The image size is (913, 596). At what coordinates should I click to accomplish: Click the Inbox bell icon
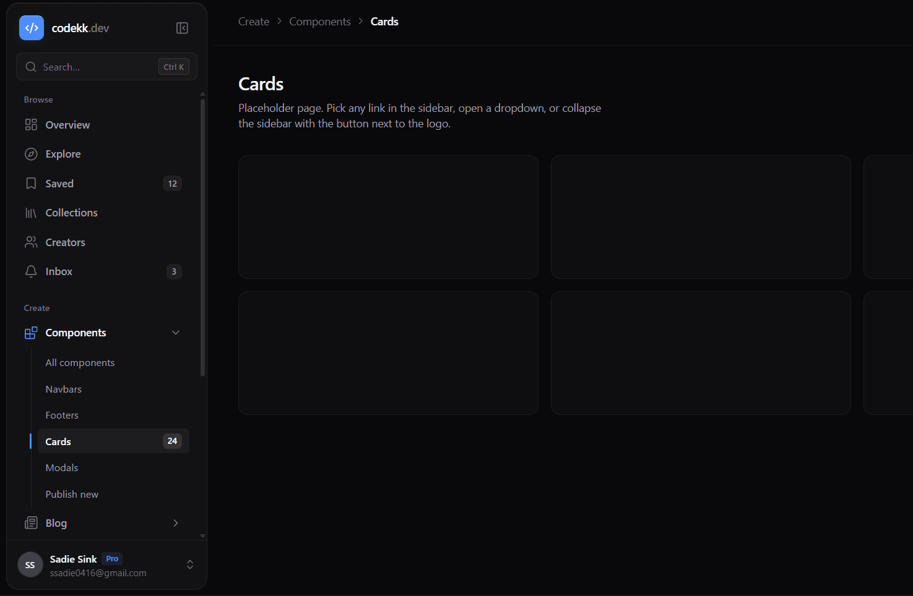[31, 271]
